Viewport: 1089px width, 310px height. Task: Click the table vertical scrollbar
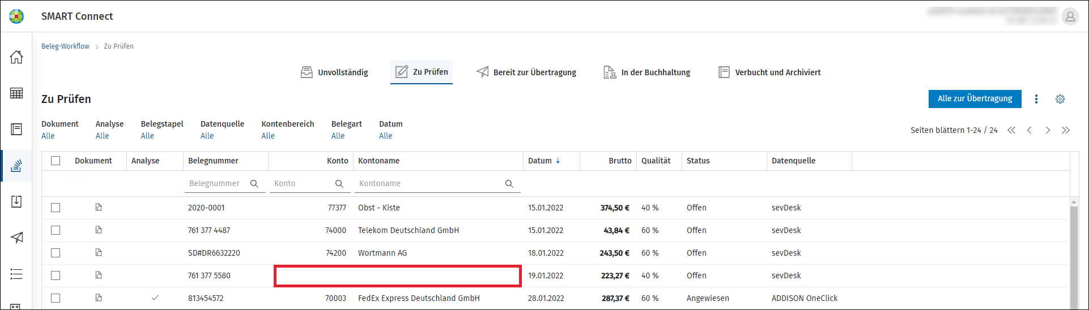pos(1074,257)
